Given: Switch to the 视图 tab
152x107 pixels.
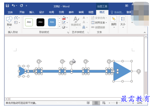Looking at the screenshot, I should click(91, 12).
